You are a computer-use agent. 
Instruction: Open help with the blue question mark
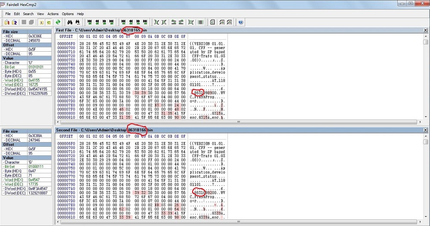[241, 22]
